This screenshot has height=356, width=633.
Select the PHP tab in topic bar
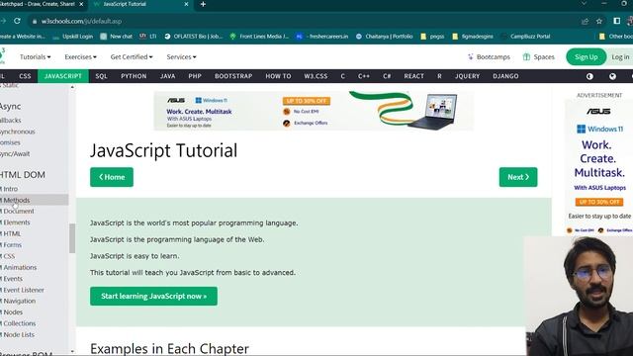pos(195,76)
